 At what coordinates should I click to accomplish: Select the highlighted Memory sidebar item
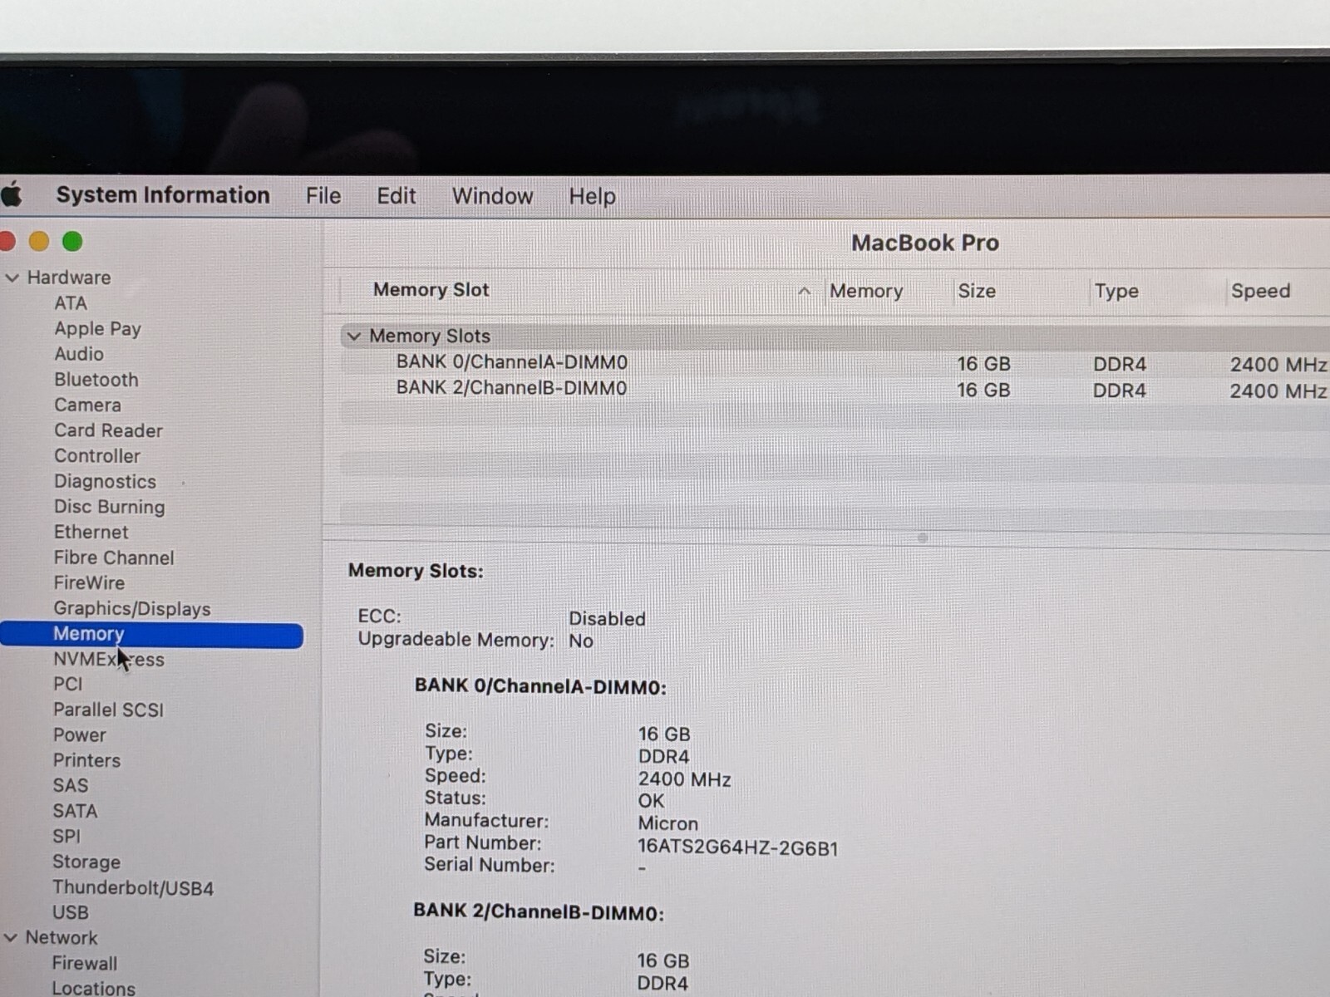[x=152, y=635]
